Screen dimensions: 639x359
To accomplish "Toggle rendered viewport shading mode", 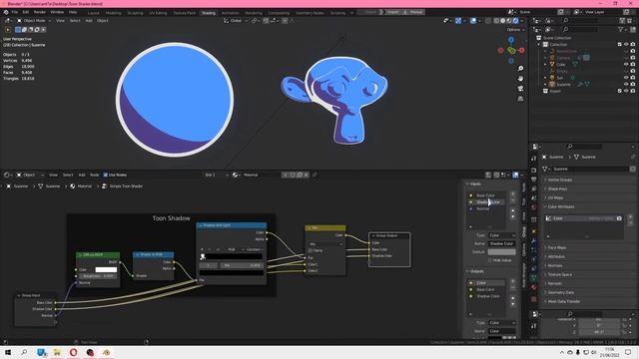I will (515, 20).
